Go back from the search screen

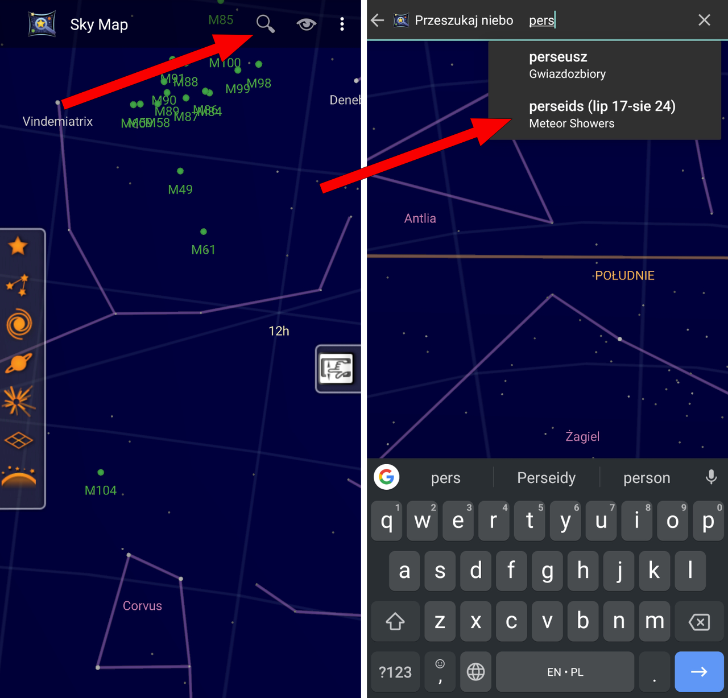pyautogui.click(x=378, y=20)
